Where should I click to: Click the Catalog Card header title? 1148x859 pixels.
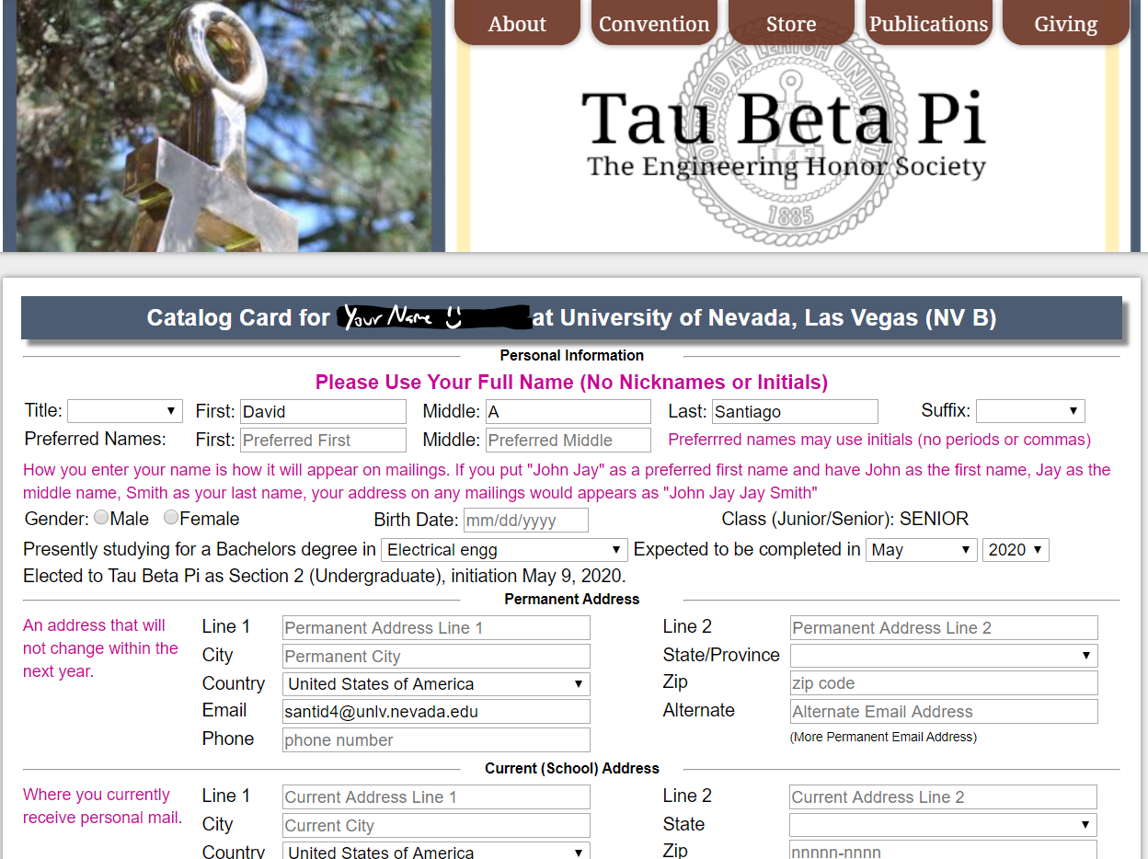571,318
